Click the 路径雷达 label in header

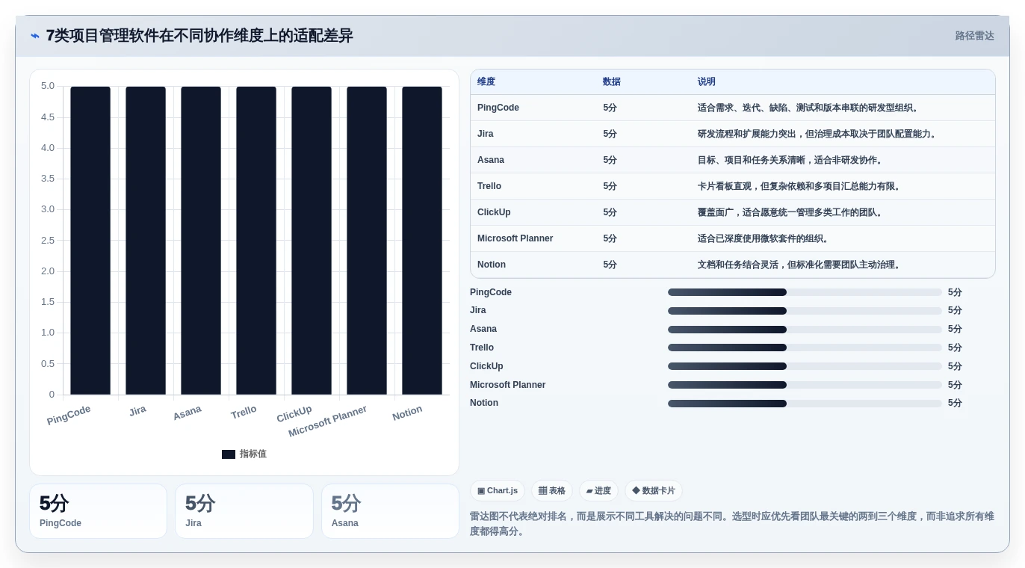click(x=974, y=36)
